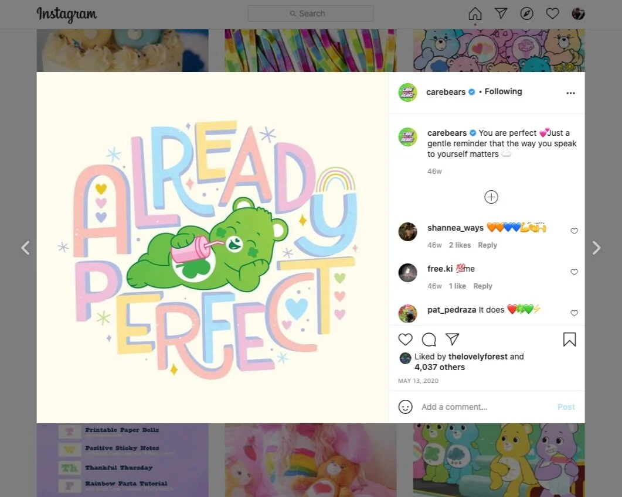This screenshot has height=497, width=622.
Task: Like the post with heart icon
Action: point(406,340)
